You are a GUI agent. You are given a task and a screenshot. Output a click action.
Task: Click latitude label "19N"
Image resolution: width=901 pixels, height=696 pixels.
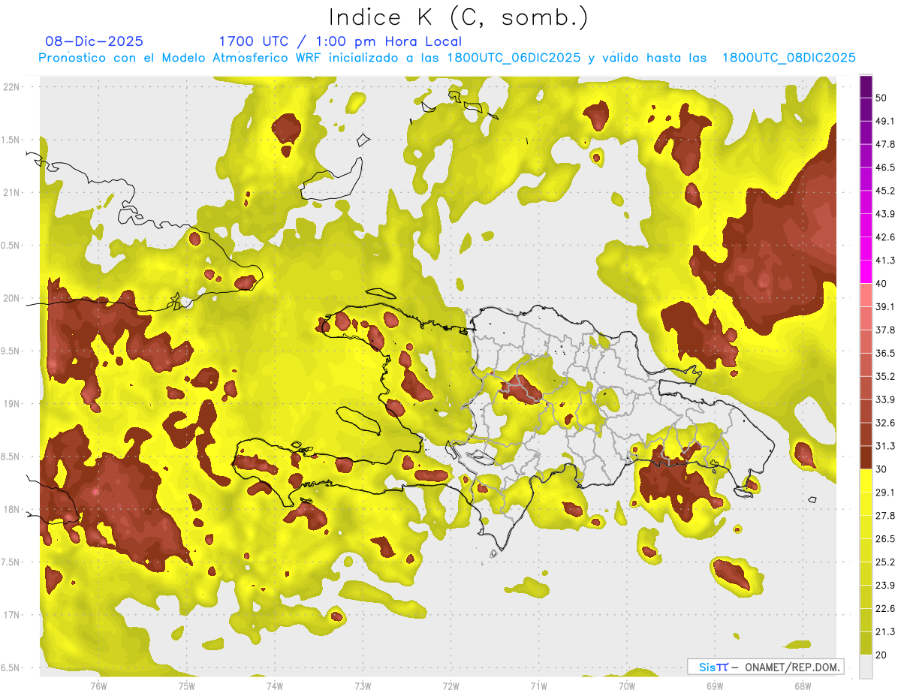[x=12, y=403]
